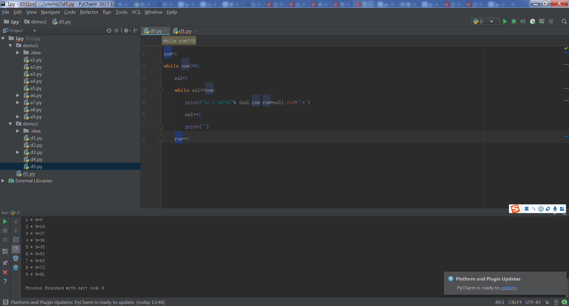This screenshot has height=306, width=569.
Task: Open CRLF line separator selector
Action: (515, 302)
